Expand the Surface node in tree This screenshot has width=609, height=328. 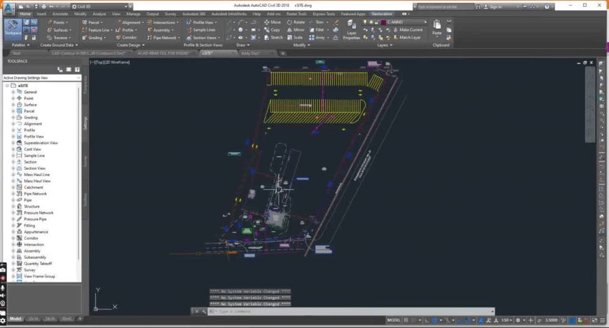point(13,105)
